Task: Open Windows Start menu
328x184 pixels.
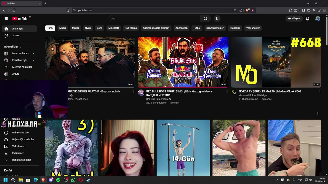Action: coord(5,180)
